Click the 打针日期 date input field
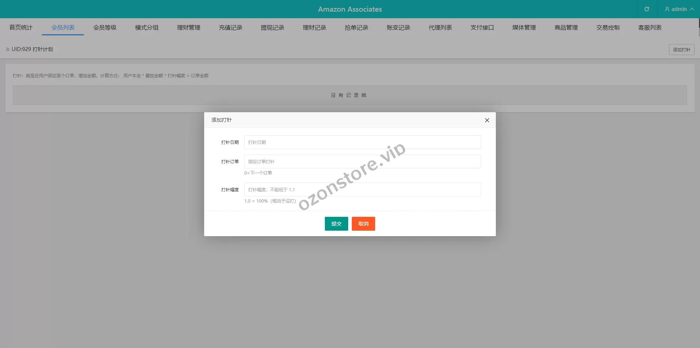Viewport: 700px width, 348px height. click(x=362, y=142)
